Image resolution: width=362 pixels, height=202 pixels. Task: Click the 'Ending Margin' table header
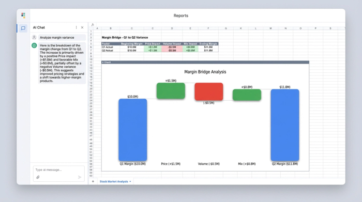(208, 44)
